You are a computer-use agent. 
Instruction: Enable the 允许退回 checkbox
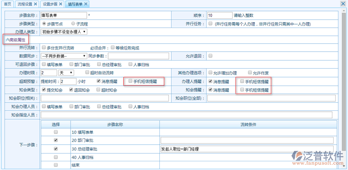pos(210,56)
